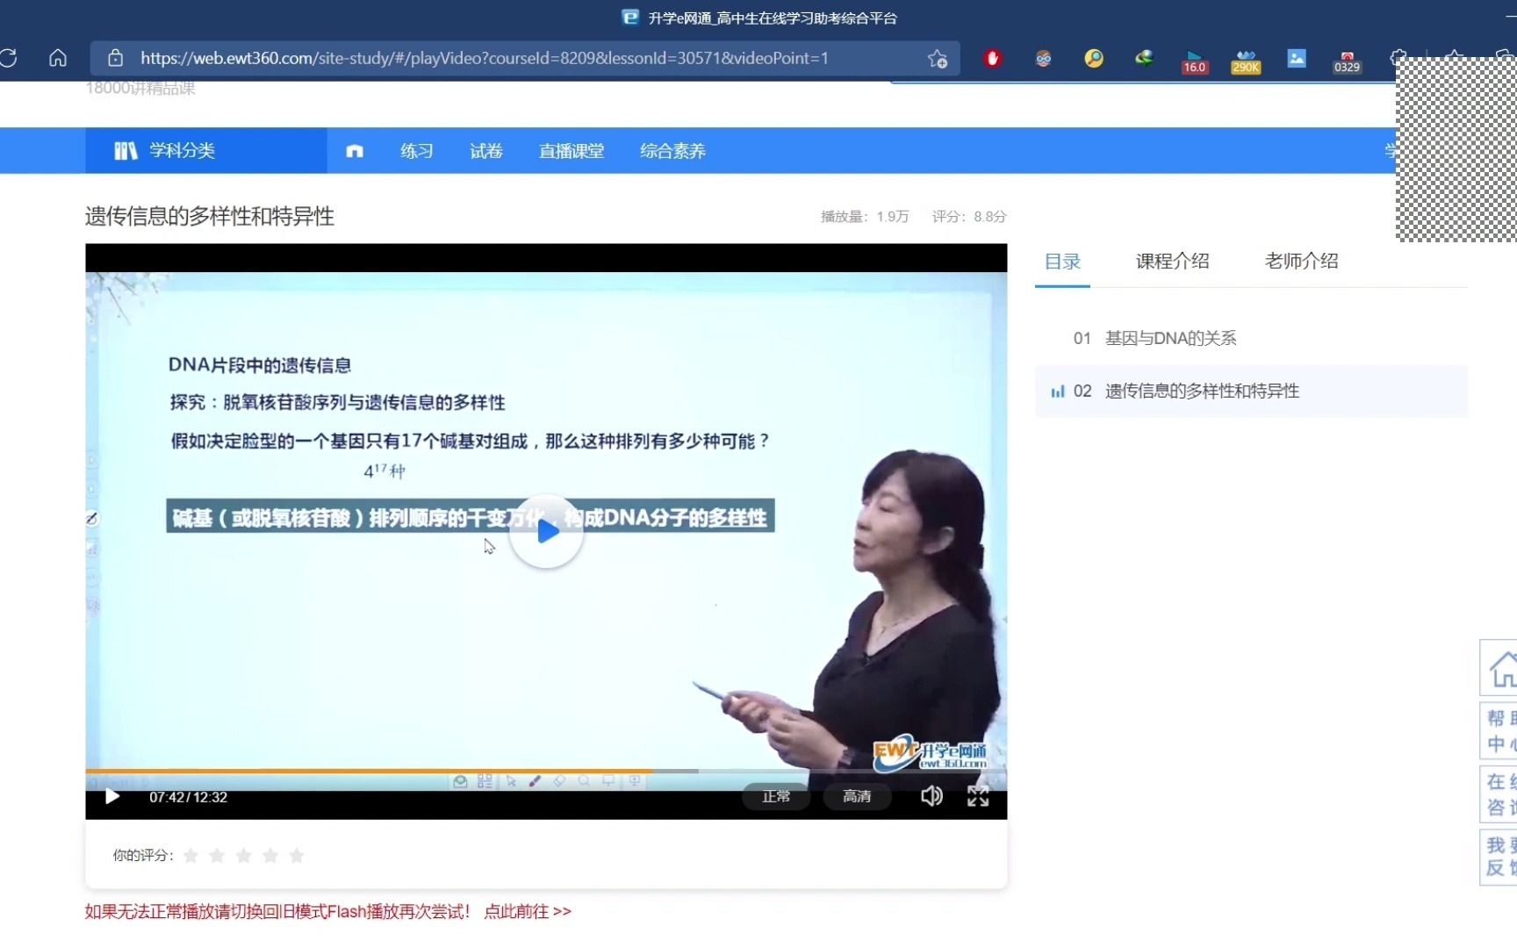Open the 帮助中心 help center floating button
The height and width of the screenshot is (948, 1517).
tap(1499, 730)
